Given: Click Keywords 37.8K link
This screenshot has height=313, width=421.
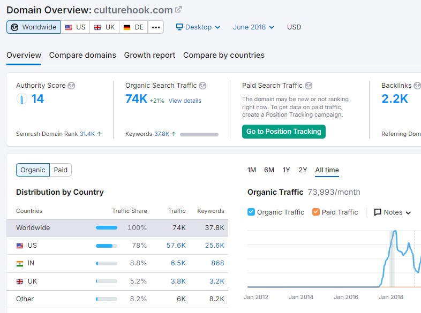Looking at the screenshot, I should 162,134.
